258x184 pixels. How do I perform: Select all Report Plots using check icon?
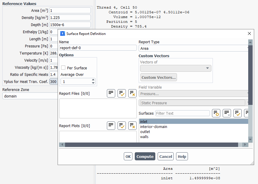click(122, 126)
